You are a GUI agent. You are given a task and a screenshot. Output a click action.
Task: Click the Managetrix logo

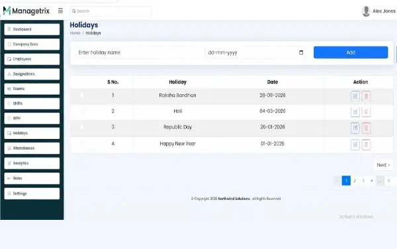click(x=26, y=11)
